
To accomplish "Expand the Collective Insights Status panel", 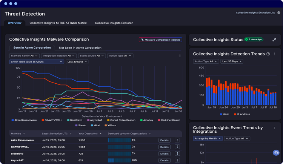I will pyautogui.click(x=274, y=40).
